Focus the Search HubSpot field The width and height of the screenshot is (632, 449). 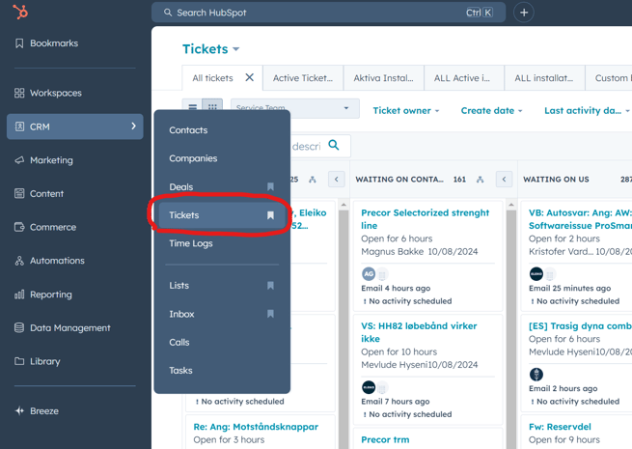[x=328, y=13]
